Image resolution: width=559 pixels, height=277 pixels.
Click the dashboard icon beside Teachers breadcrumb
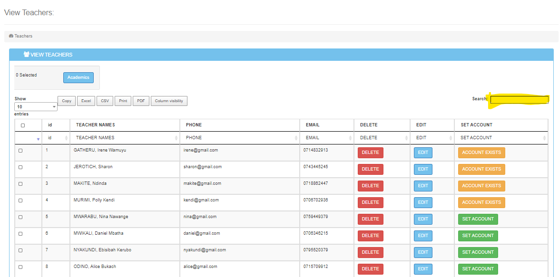[11, 36]
